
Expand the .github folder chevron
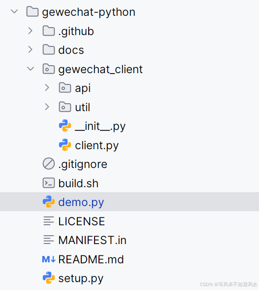31,31
